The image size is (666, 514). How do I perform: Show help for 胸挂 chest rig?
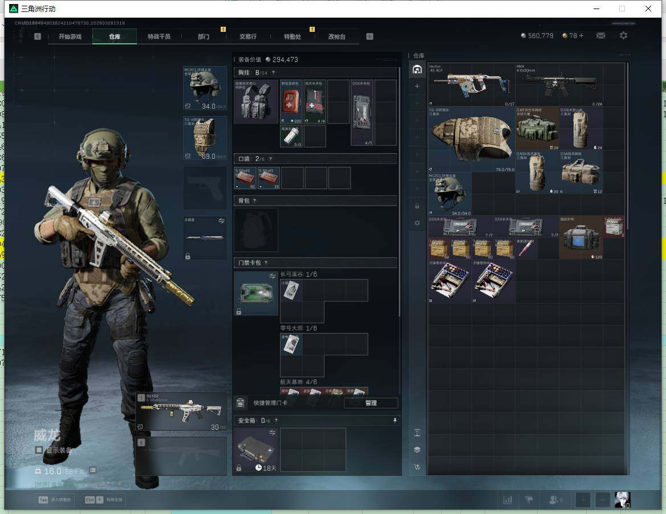(x=273, y=72)
